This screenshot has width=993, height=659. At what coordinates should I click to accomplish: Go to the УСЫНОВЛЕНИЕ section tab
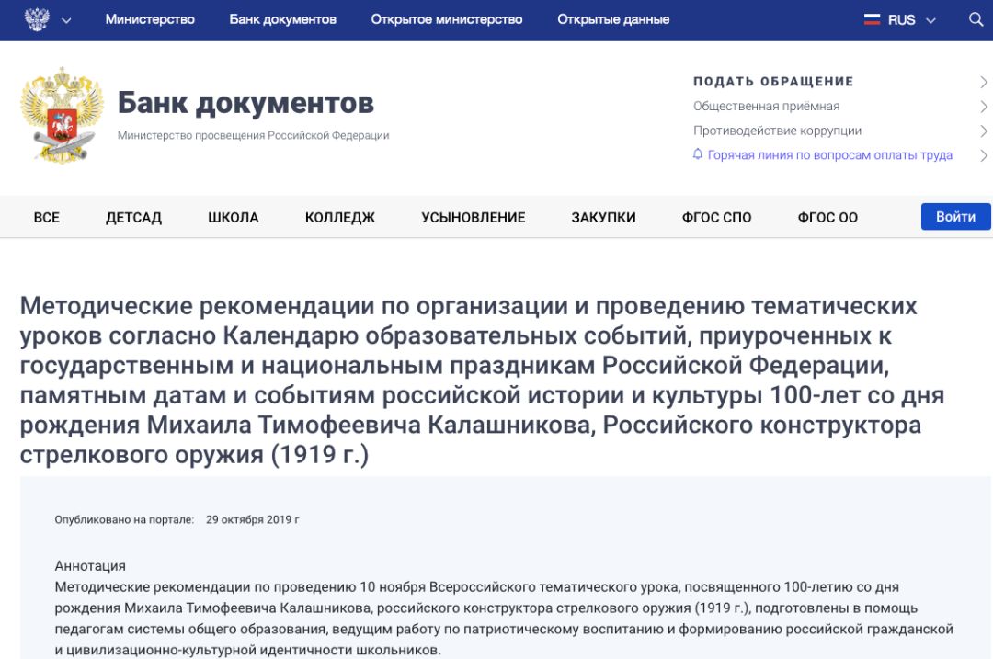[x=473, y=218]
